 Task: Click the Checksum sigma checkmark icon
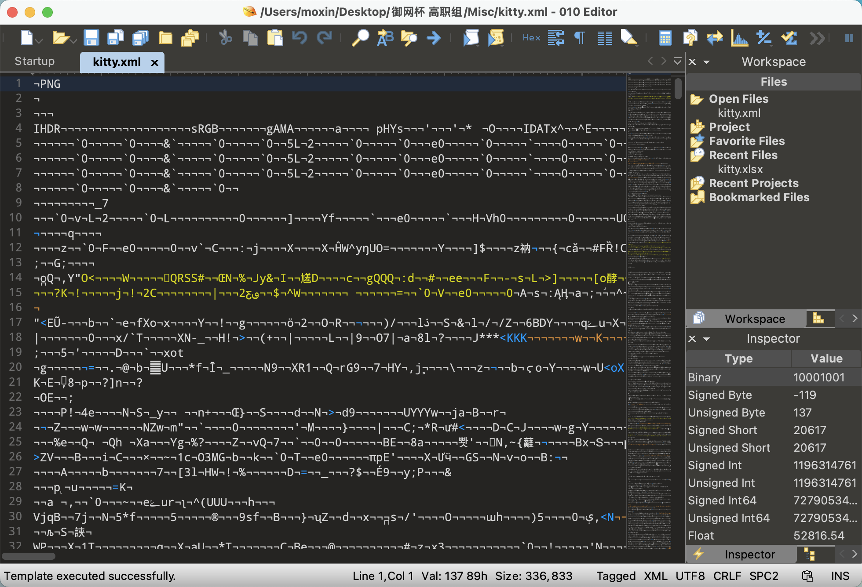pyautogui.click(x=789, y=38)
